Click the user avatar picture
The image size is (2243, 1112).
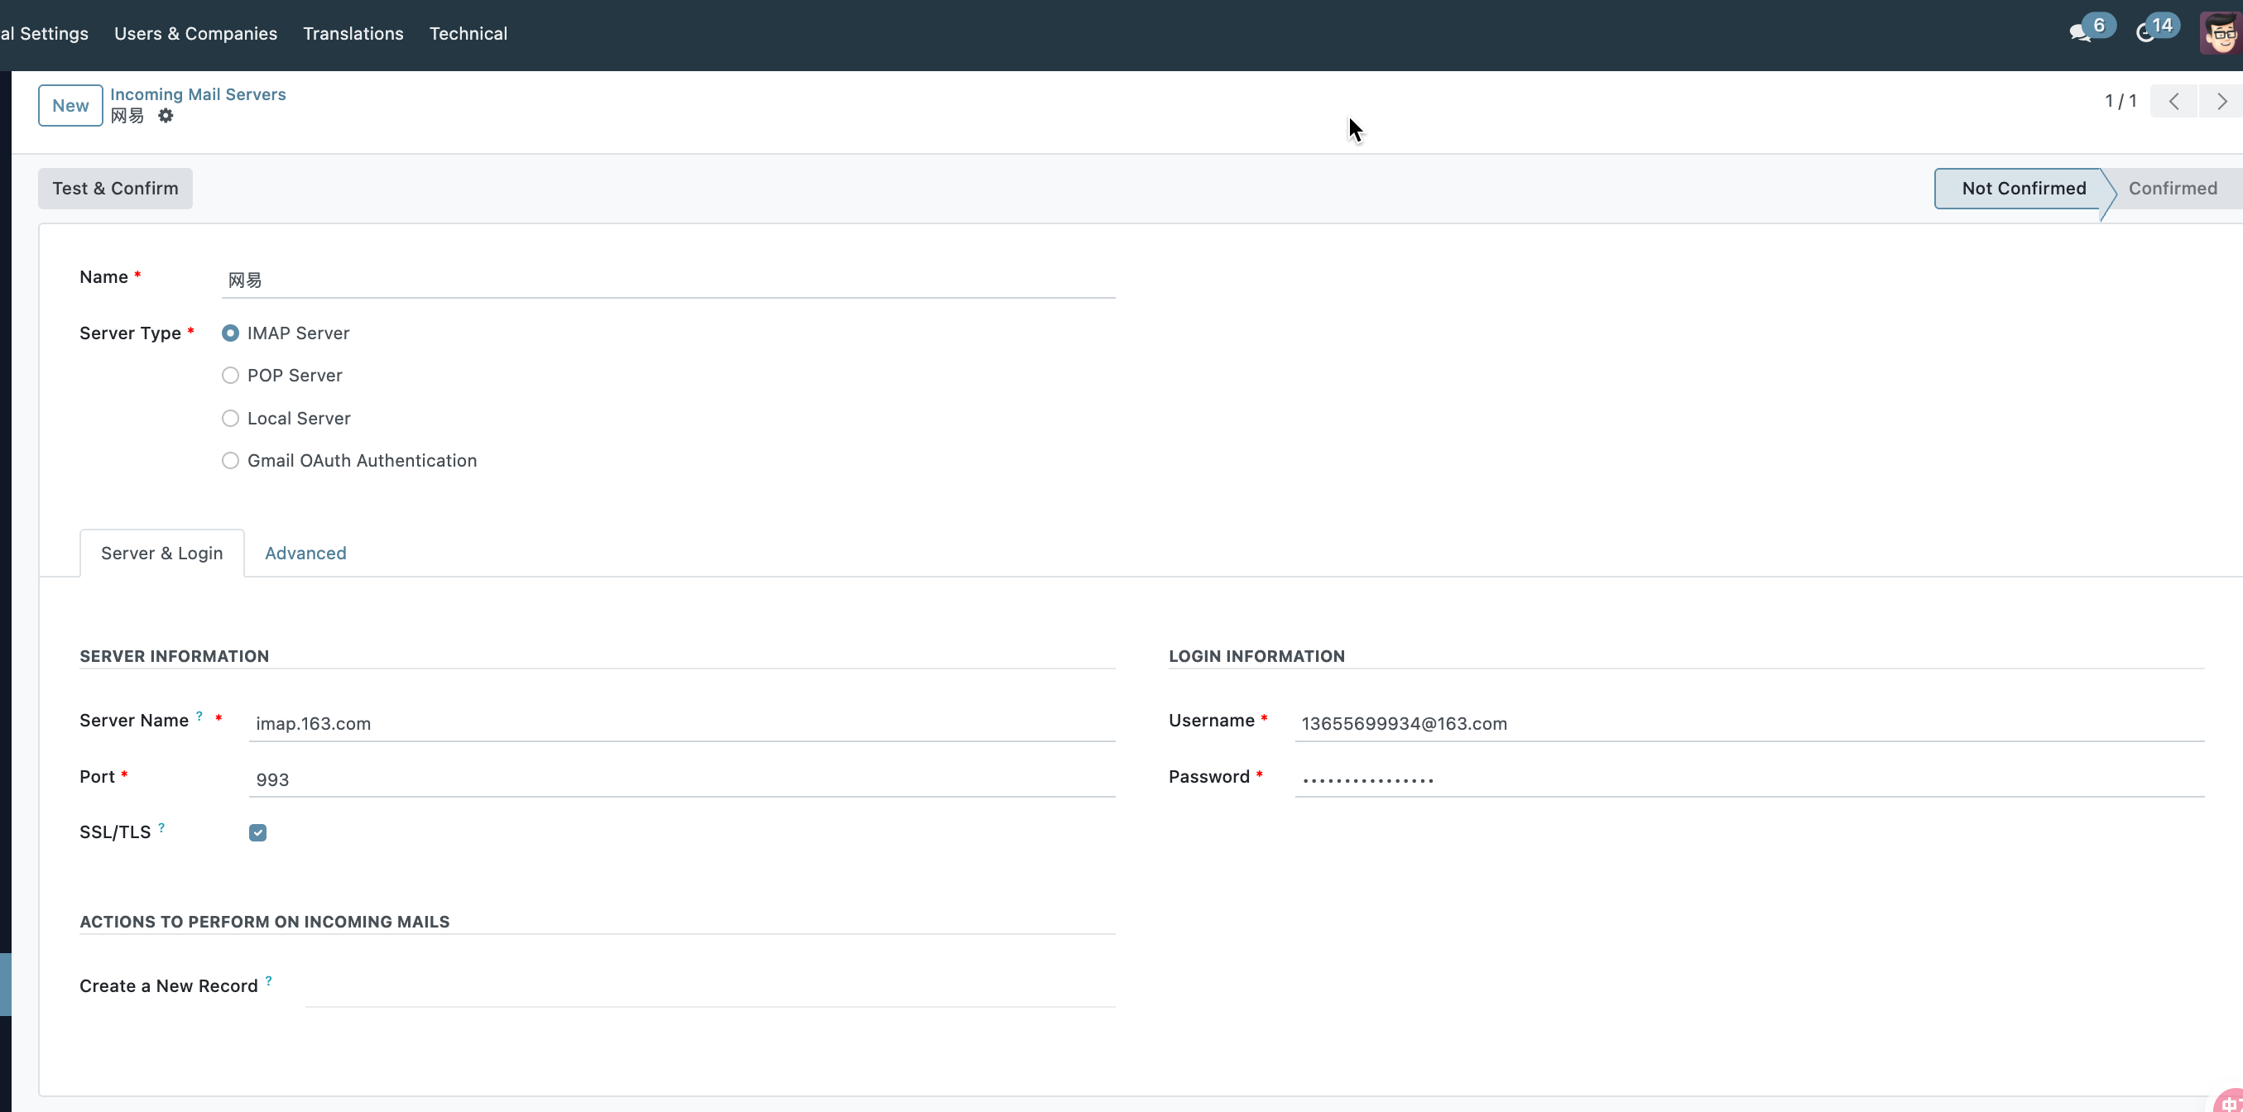coord(2220,34)
